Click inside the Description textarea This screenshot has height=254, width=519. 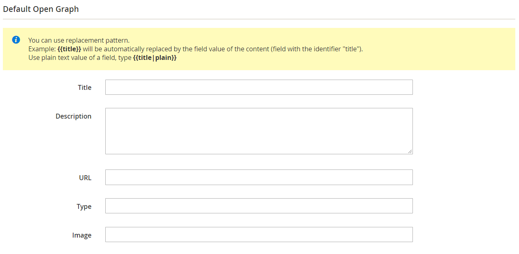point(259,131)
